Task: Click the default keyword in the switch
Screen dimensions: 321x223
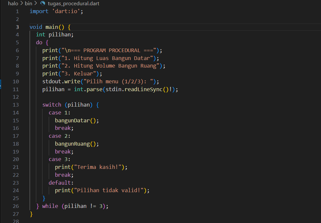Action: tap(61, 183)
